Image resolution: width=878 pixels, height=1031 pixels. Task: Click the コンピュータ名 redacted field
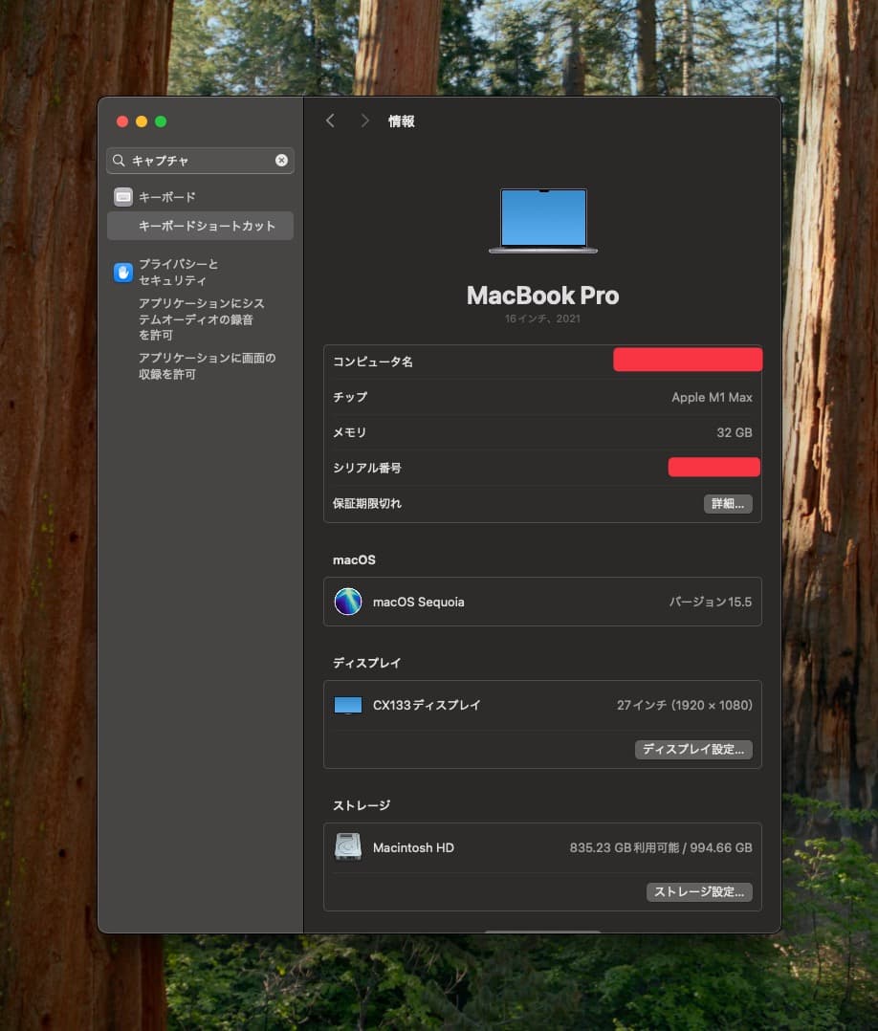[x=687, y=360]
